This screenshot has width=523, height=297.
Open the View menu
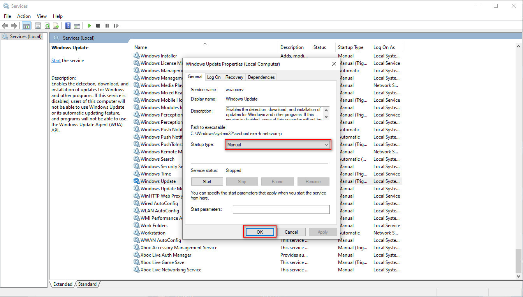tap(42, 16)
